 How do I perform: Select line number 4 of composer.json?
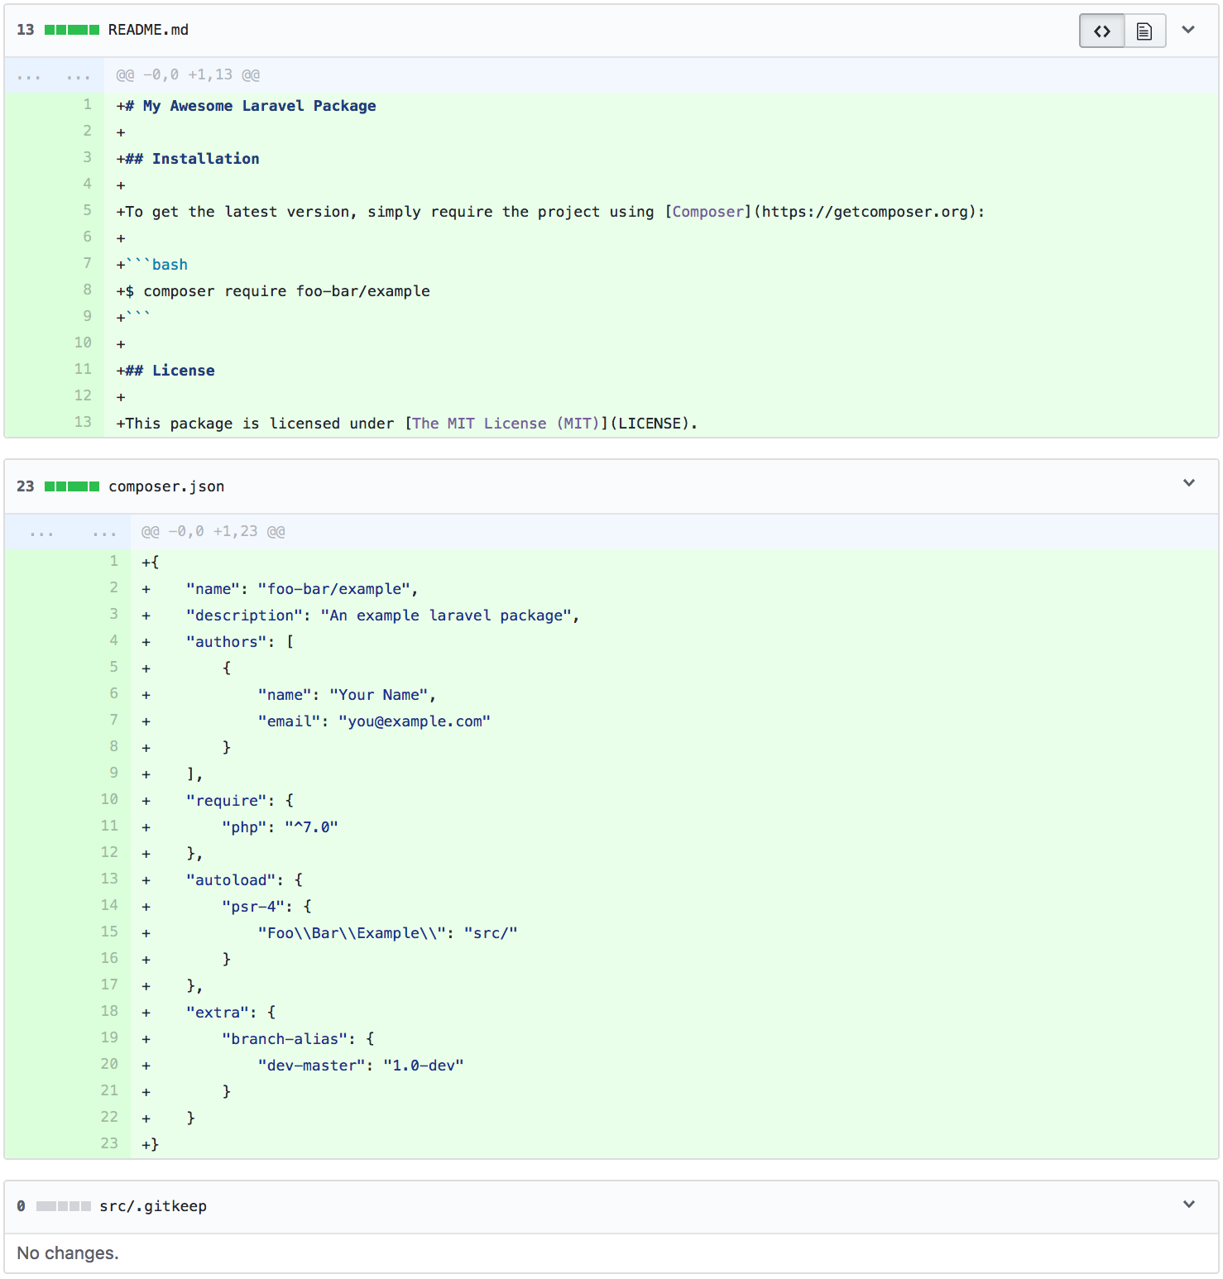113,640
